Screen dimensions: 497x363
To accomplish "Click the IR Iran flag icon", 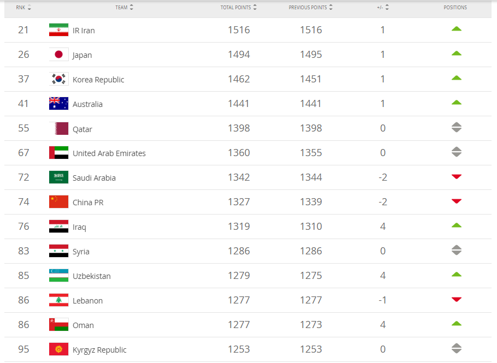I will [x=58, y=30].
